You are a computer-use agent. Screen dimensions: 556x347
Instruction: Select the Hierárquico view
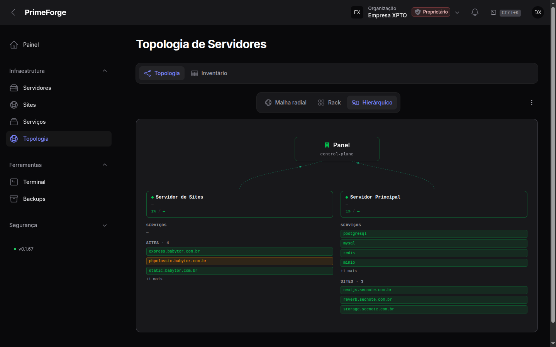372,103
